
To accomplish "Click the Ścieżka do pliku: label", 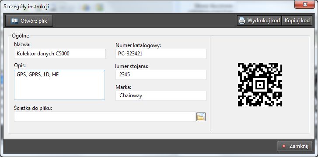I will click(x=33, y=108).
